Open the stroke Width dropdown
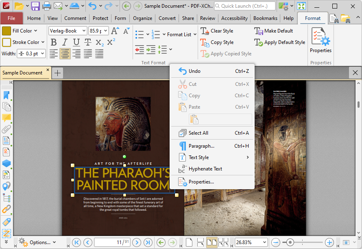The width and height of the screenshot is (362, 249). point(42,54)
